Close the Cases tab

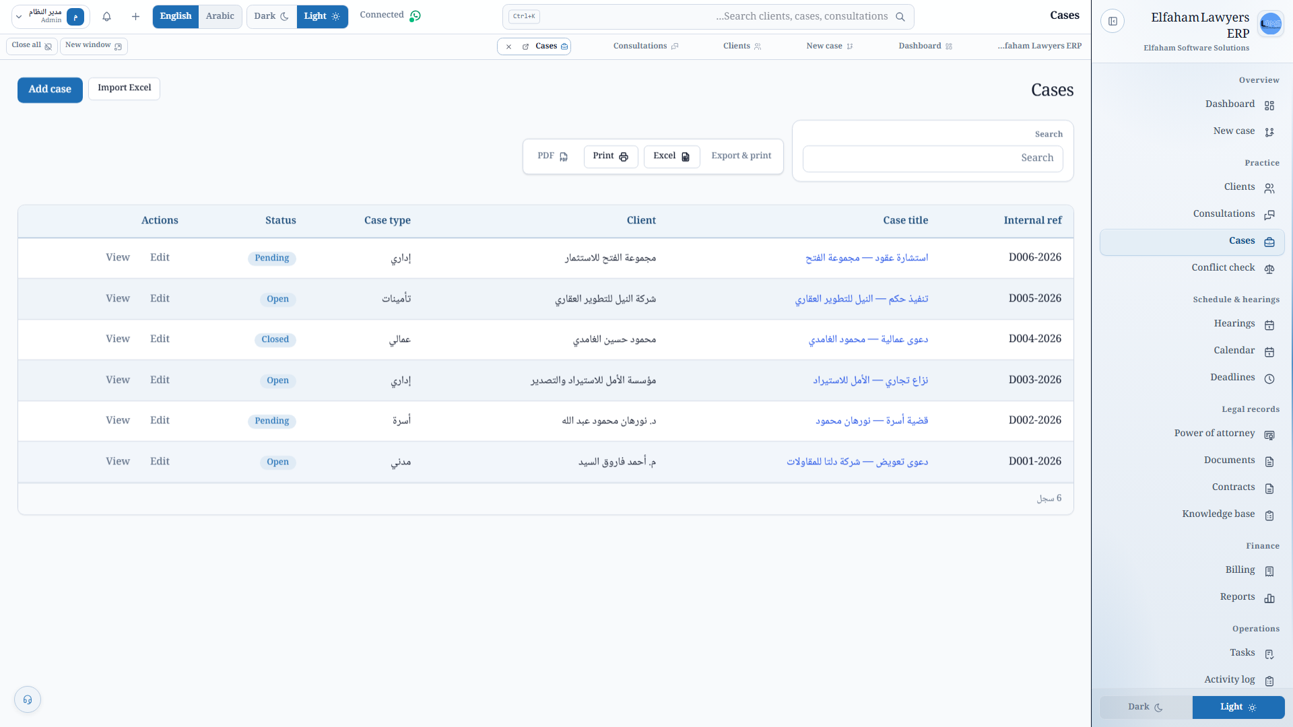[508, 46]
